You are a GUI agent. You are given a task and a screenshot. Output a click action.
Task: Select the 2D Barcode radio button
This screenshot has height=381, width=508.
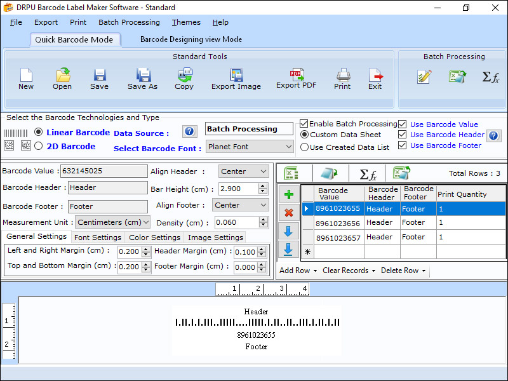pos(39,146)
